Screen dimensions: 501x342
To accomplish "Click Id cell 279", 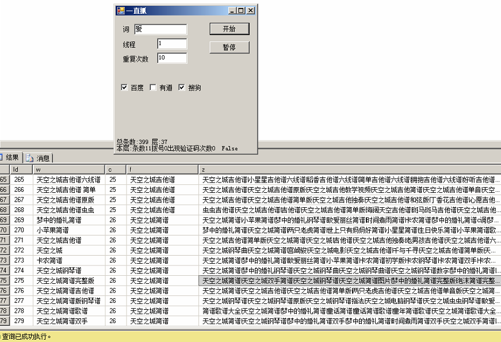I will (21, 321).
